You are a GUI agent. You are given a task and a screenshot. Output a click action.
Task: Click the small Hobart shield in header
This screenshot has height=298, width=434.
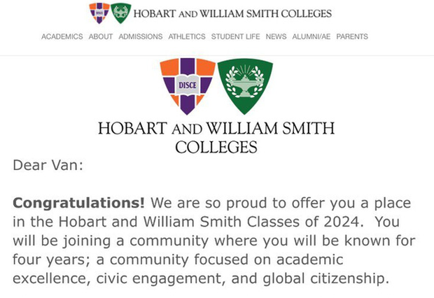pos(99,13)
